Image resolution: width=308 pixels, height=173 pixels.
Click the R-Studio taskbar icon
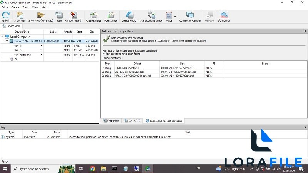tap(147, 169)
